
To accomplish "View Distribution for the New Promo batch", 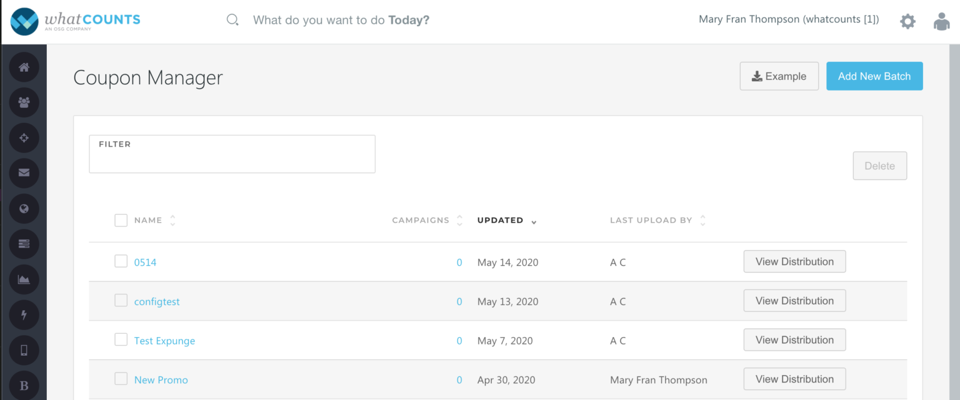I will pos(794,379).
